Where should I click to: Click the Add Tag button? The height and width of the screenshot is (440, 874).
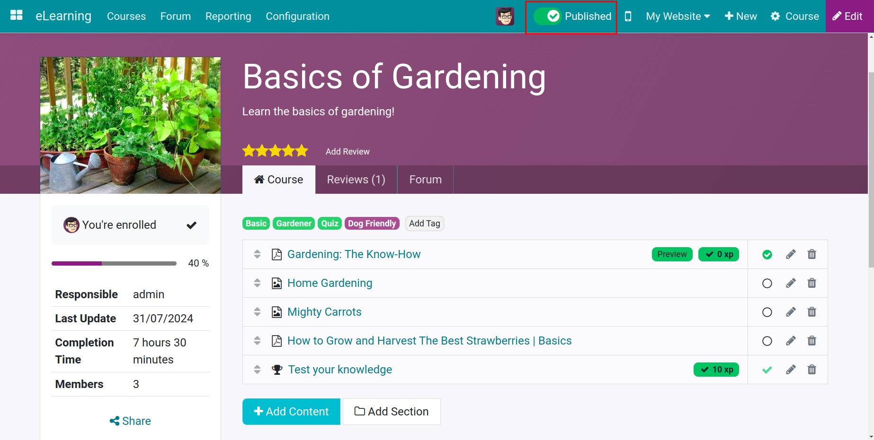point(425,224)
